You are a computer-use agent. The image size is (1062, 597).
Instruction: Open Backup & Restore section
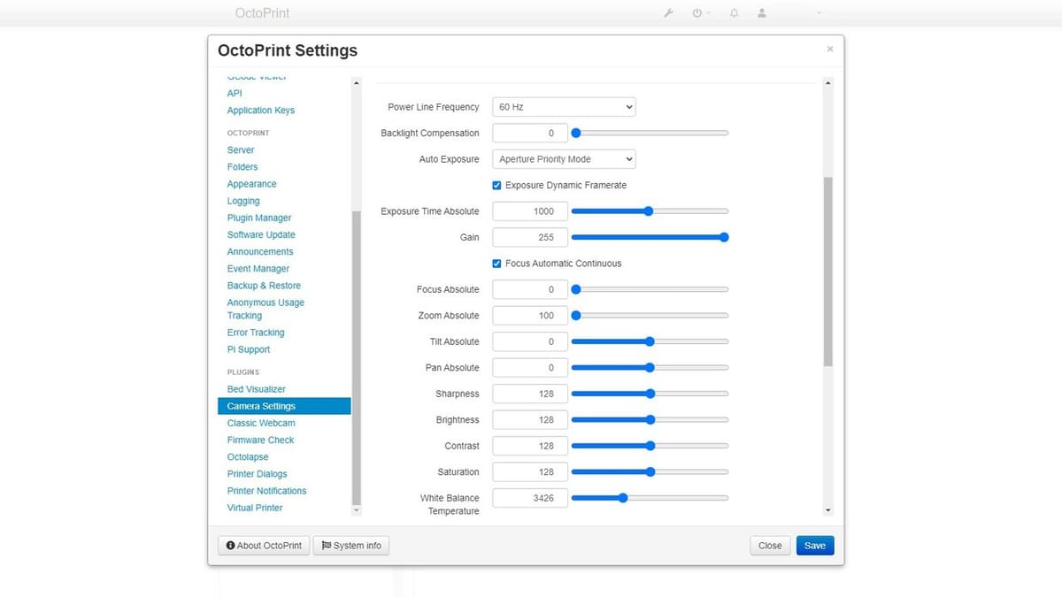coord(264,286)
